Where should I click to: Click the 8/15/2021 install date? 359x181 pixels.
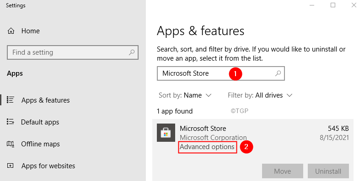334,138
